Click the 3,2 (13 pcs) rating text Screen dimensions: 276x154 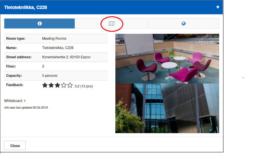coord(84,86)
